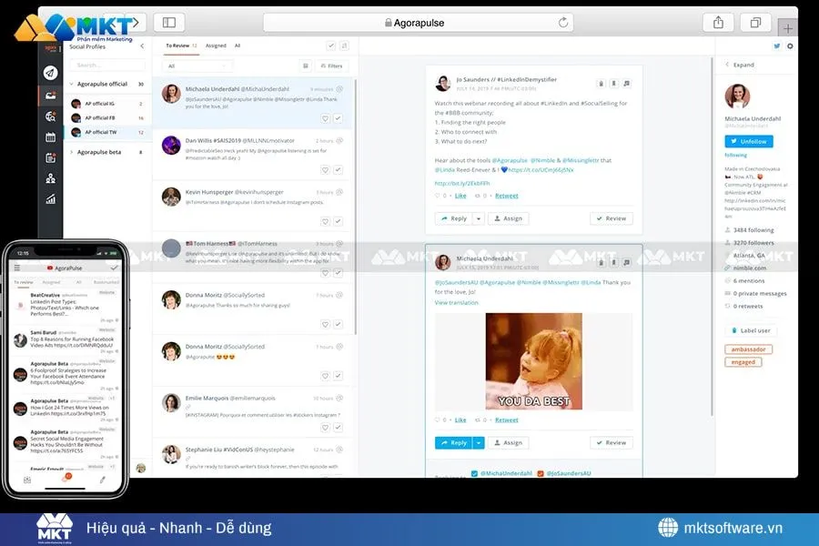Switch to the Assigned tab
The height and width of the screenshot is (546, 819).
216,45
